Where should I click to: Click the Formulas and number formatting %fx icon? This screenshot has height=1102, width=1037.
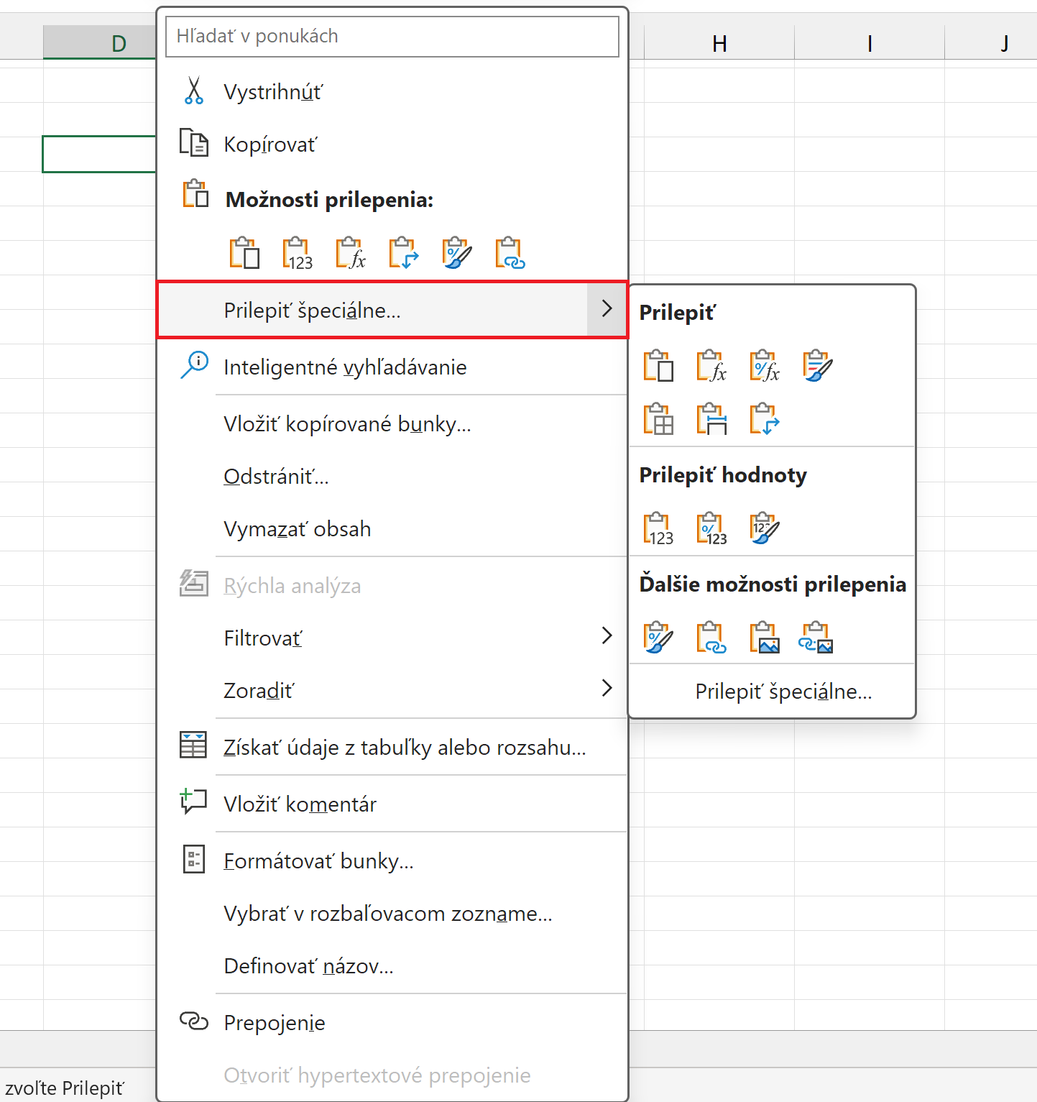click(x=765, y=366)
